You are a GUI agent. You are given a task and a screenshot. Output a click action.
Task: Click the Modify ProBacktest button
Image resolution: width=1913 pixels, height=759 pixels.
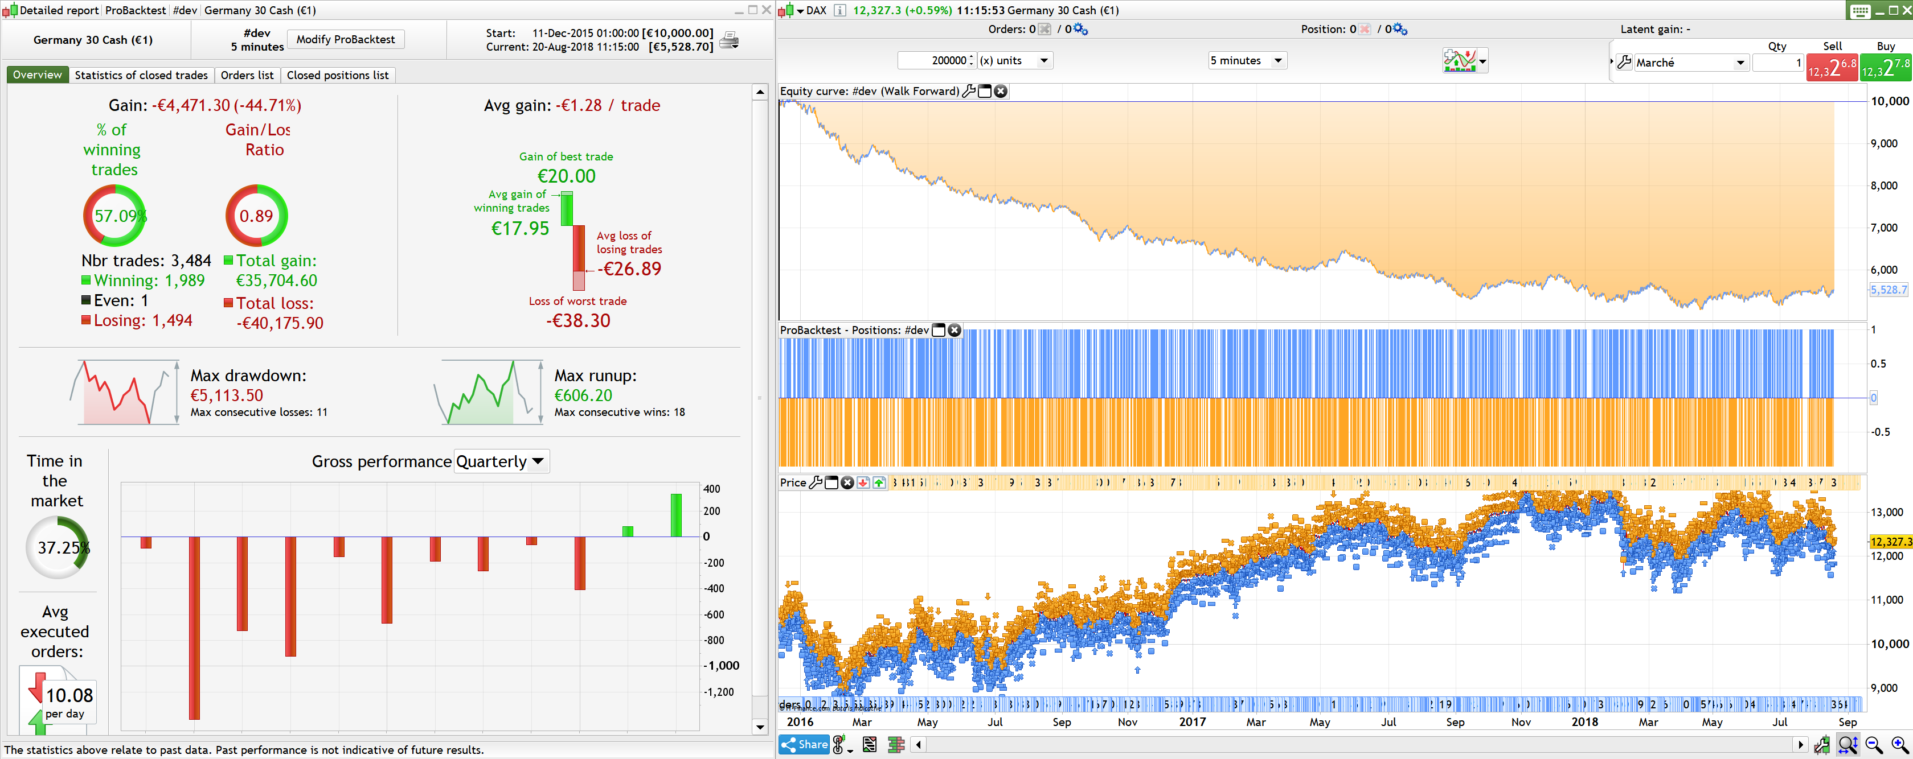pyautogui.click(x=345, y=39)
